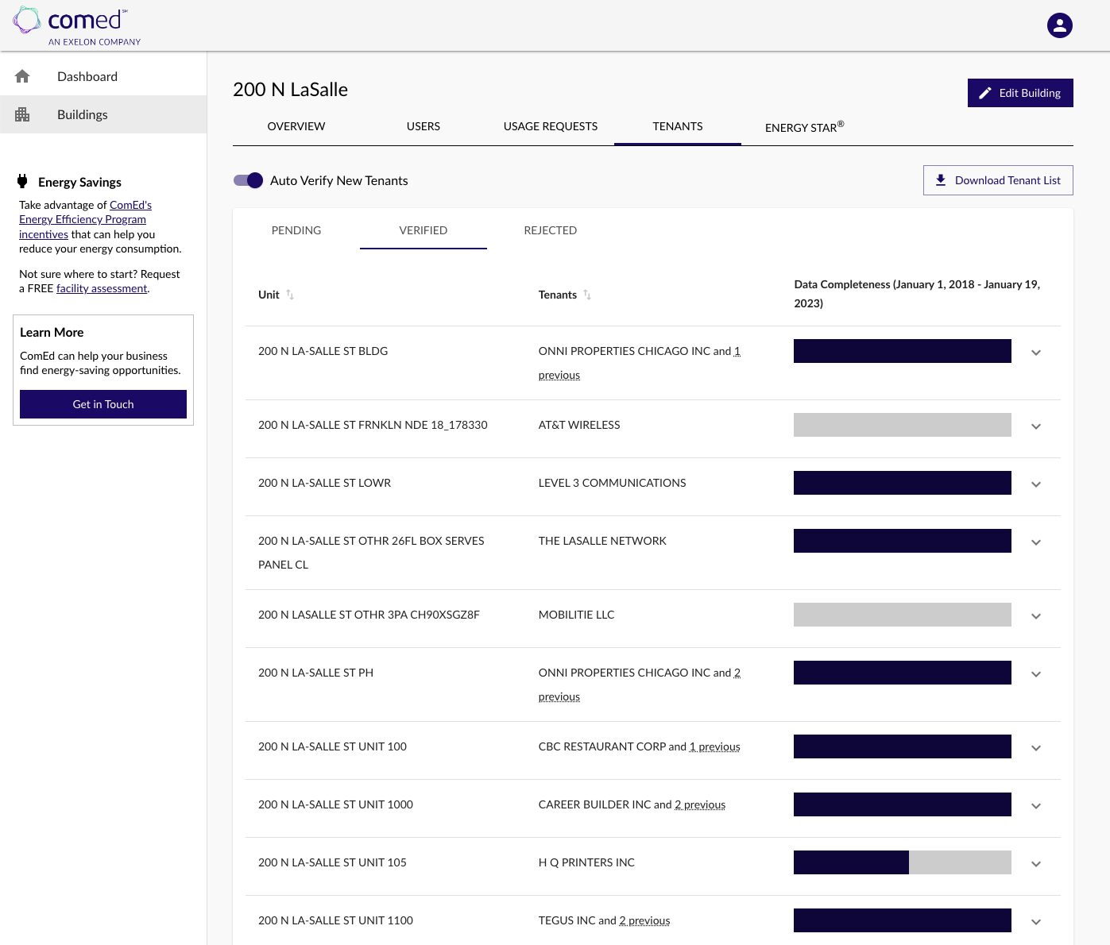Click the Dashboard home icon
Image resolution: width=1110 pixels, height=945 pixels.
[22, 76]
